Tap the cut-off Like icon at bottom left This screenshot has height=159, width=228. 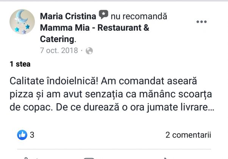(26, 158)
